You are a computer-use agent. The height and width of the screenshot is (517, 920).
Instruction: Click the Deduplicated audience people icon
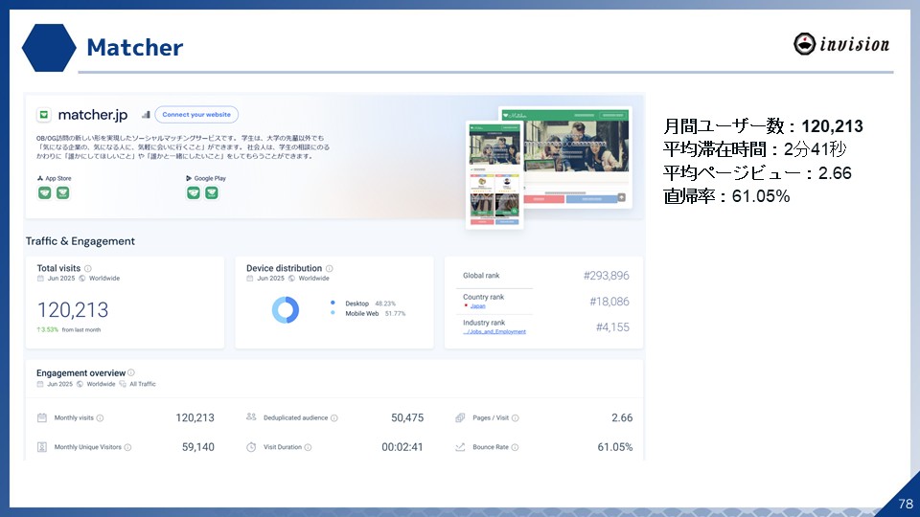251,417
